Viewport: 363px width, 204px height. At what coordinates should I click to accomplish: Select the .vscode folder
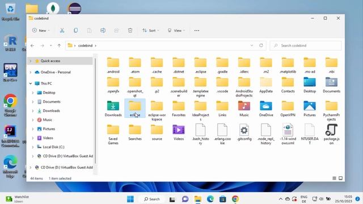click(222, 85)
